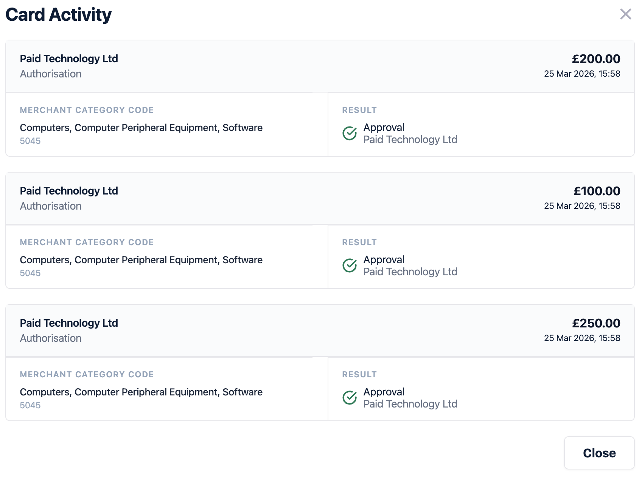Screen dimensions: 642x477
Task: Click the green approval checkmark for £250.00 transaction
Action: click(x=350, y=398)
